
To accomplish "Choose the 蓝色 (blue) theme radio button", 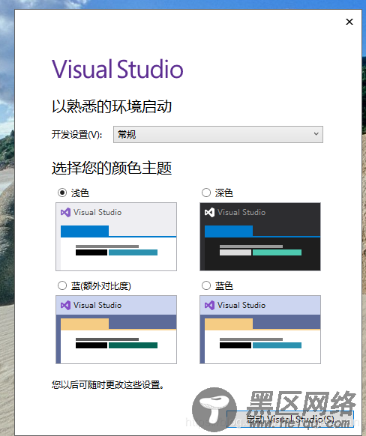I will pos(206,285).
